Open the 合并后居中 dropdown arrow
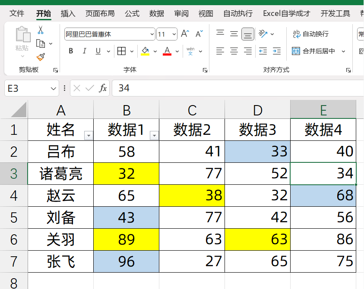The image size is (364, 289). pos(343,51)
